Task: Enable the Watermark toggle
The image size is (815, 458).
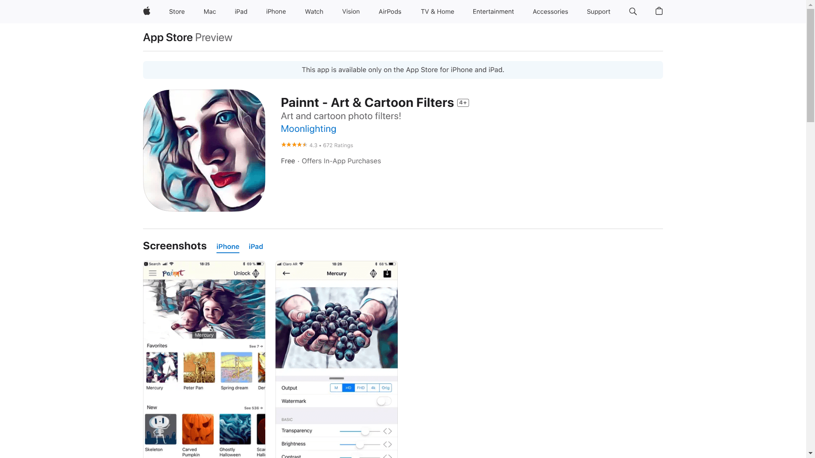Action: (383, 401)
